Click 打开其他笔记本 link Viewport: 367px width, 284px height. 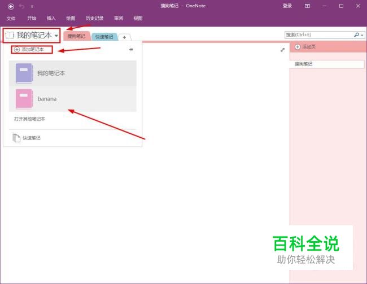pyautogui.click(x=30, y=119)
